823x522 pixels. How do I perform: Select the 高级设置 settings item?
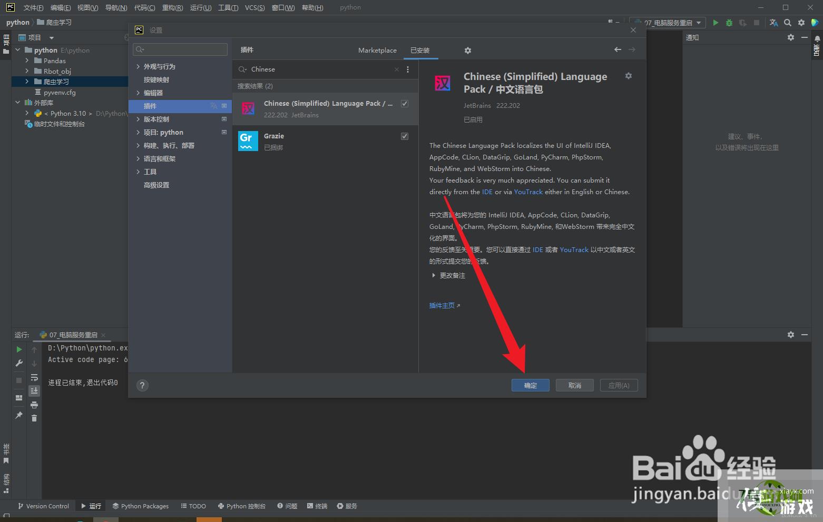(156, 185)
